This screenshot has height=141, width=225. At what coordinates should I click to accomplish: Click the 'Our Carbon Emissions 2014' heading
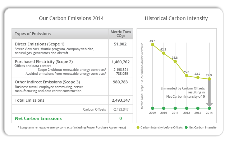pos(71,18)
